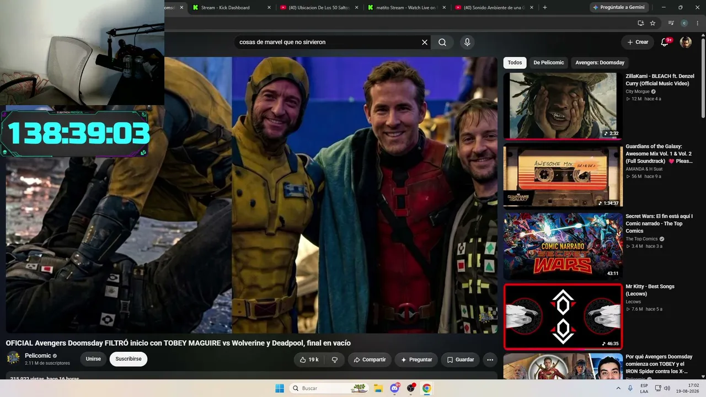This screenshot has width=706, height=397.
Task: Click the title Secret Wars: El fin está aquí
Action: pyautogui.click(x=659, y=223)
